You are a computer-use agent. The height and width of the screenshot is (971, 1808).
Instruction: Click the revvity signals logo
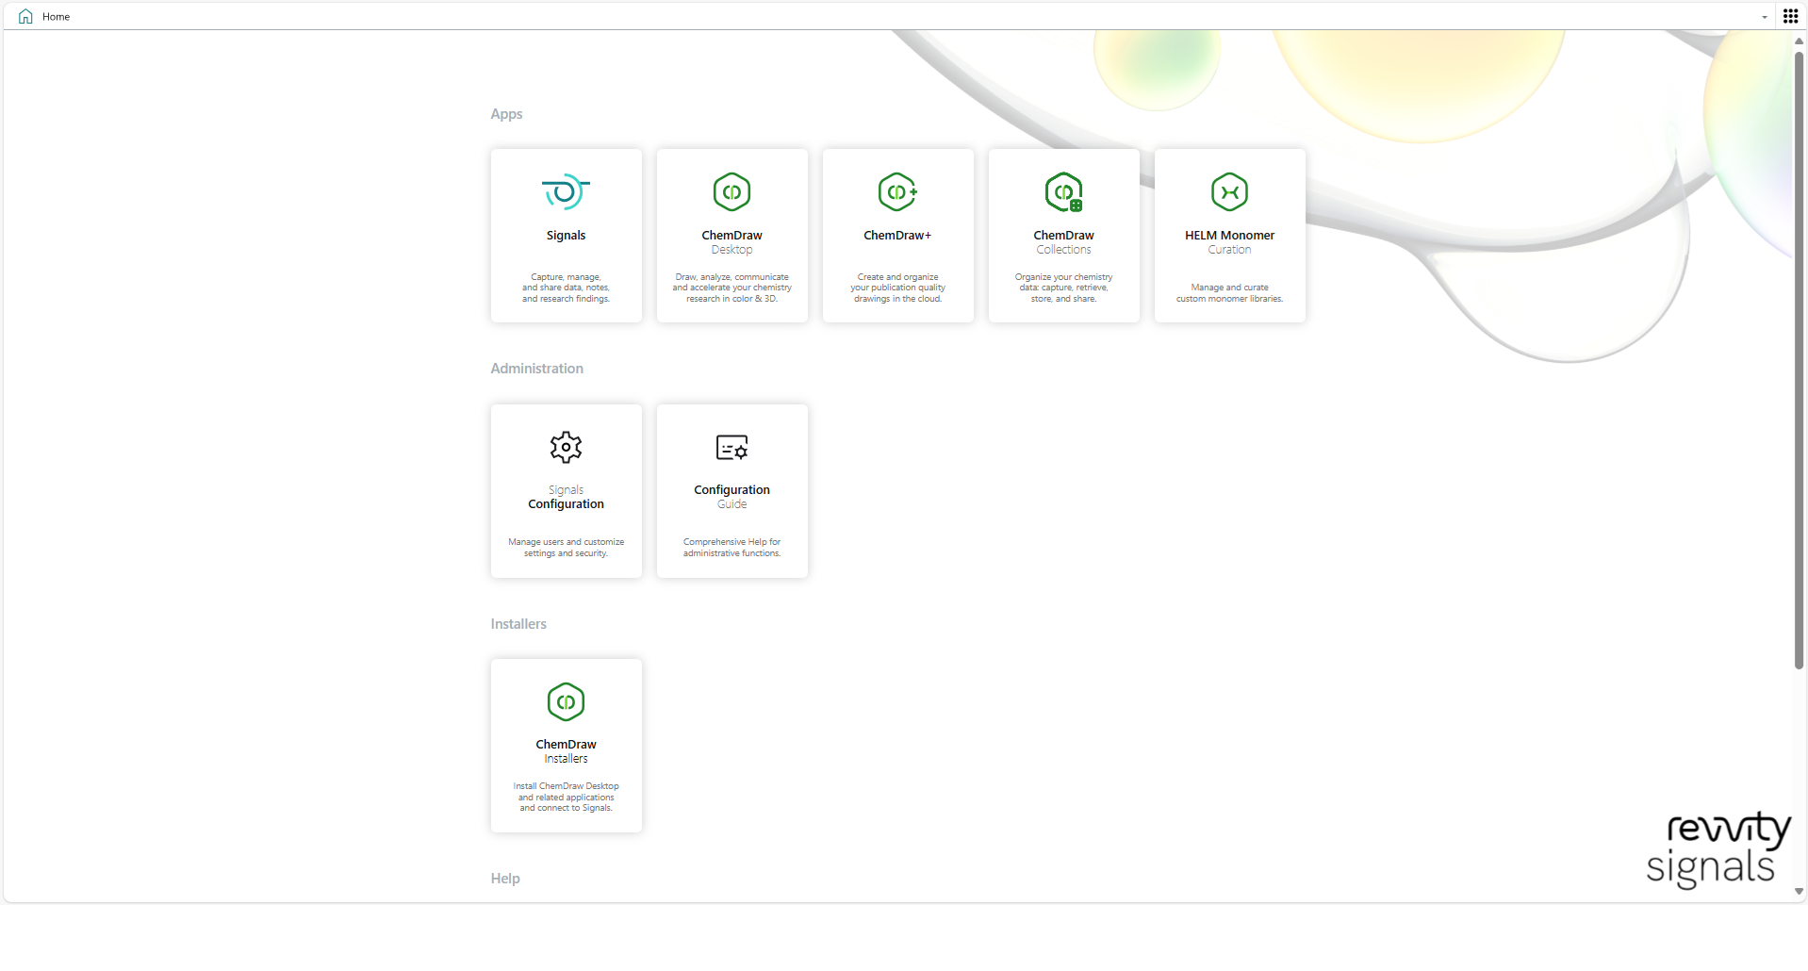click(1718, 848)
